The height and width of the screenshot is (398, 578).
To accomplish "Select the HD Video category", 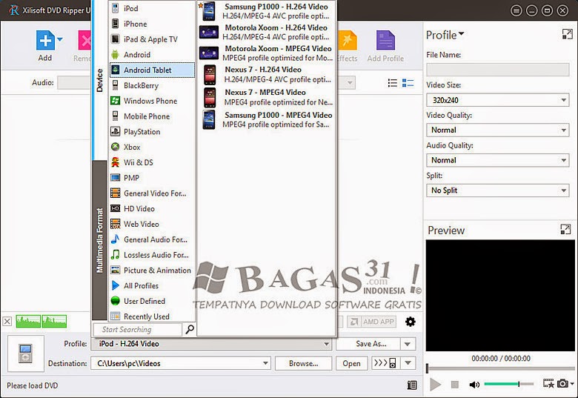I will pyautogui.click(x=152, y=209).
